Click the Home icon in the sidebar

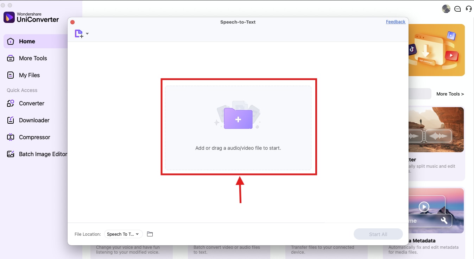pyautogui.click(x=11, y=41)
